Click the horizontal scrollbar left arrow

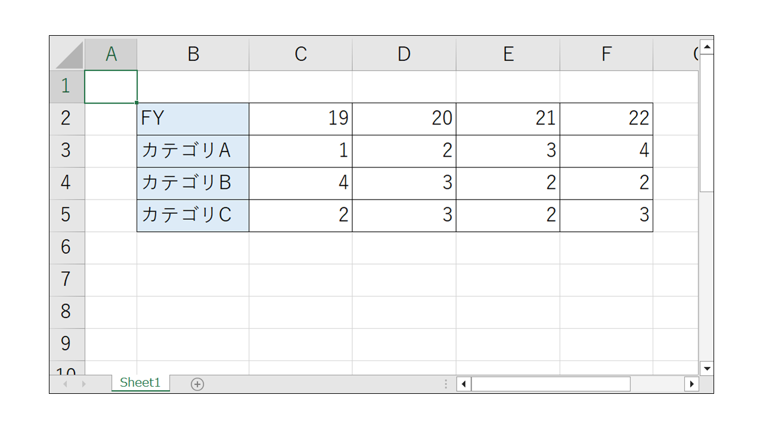464,384
